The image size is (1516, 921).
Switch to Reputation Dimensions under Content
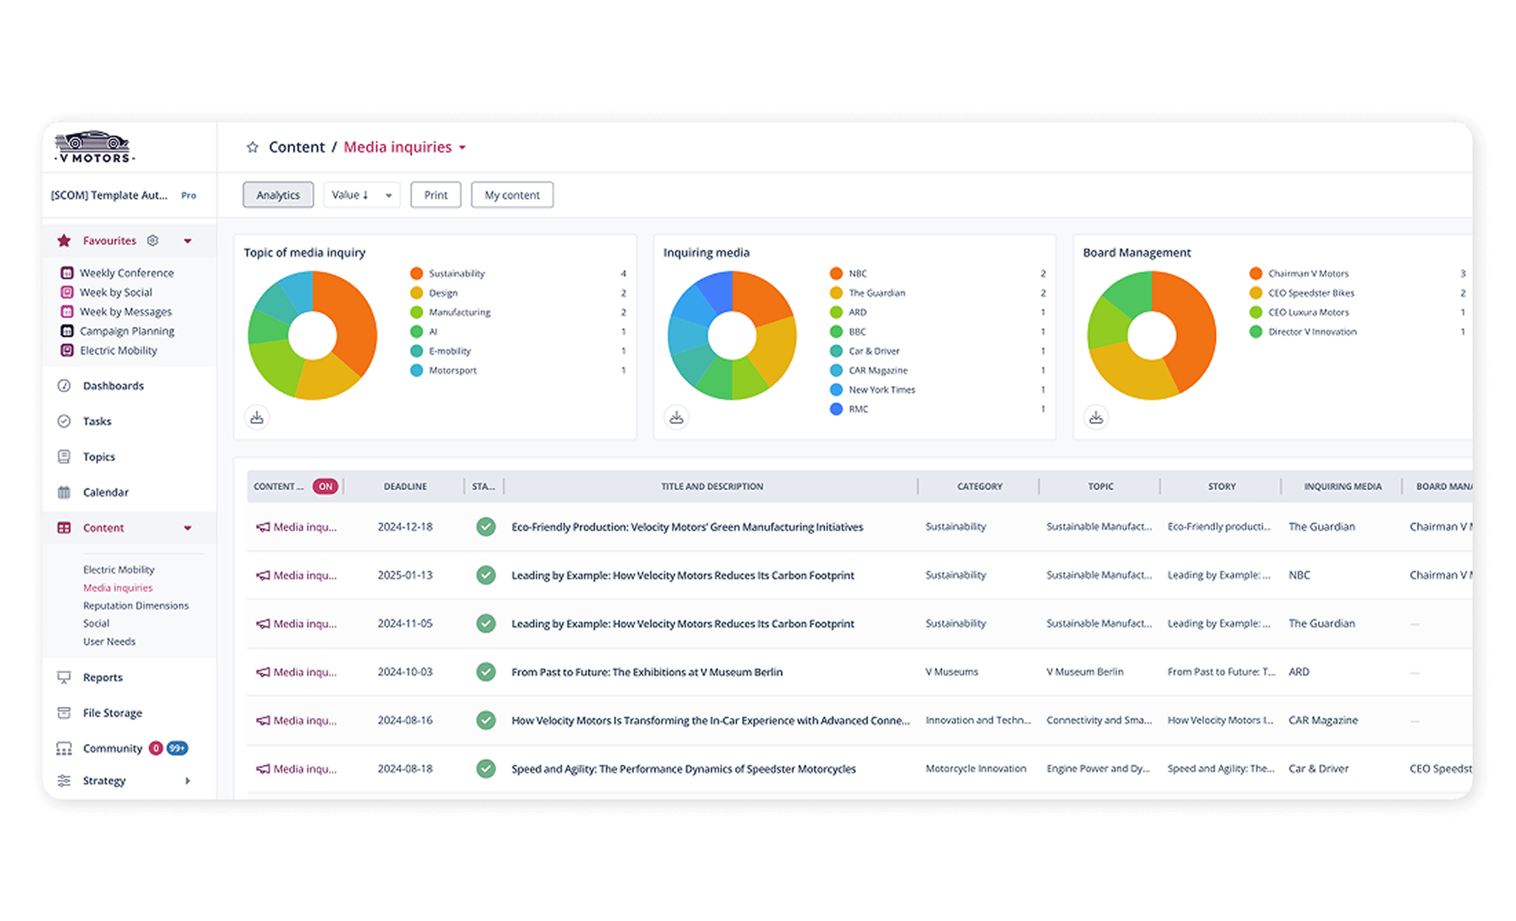coord(136,605)
